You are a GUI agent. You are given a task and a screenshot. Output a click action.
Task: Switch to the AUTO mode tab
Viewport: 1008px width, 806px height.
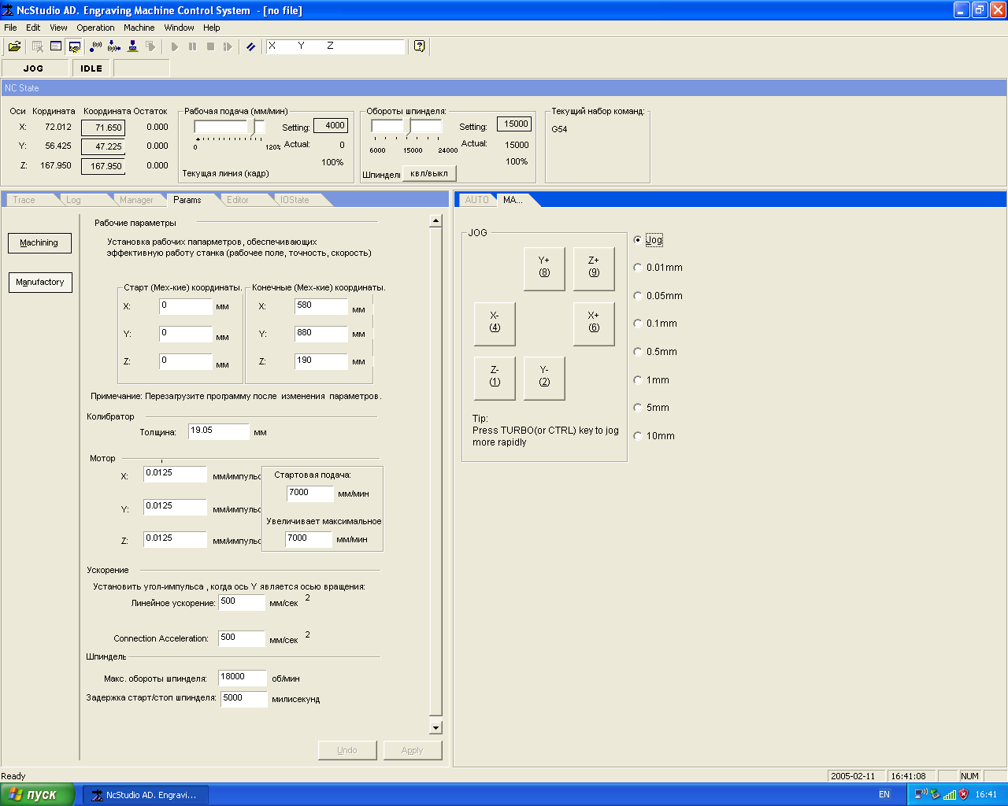click(x=476, y=200)
